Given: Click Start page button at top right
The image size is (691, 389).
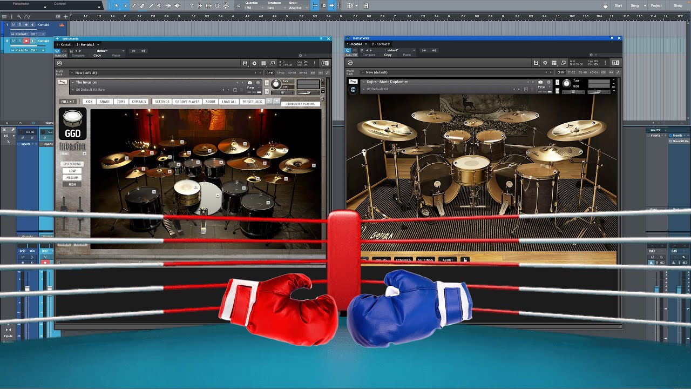Looking at the screenshot, I should pos(618,5).
